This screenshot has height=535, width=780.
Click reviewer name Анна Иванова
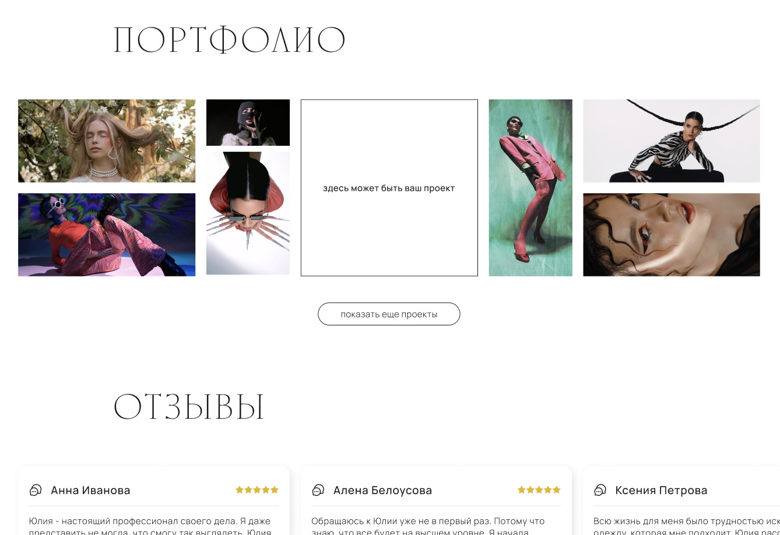tap(90, 491)
